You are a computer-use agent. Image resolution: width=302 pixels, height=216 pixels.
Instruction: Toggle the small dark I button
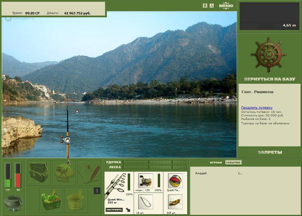click(97, 191)
